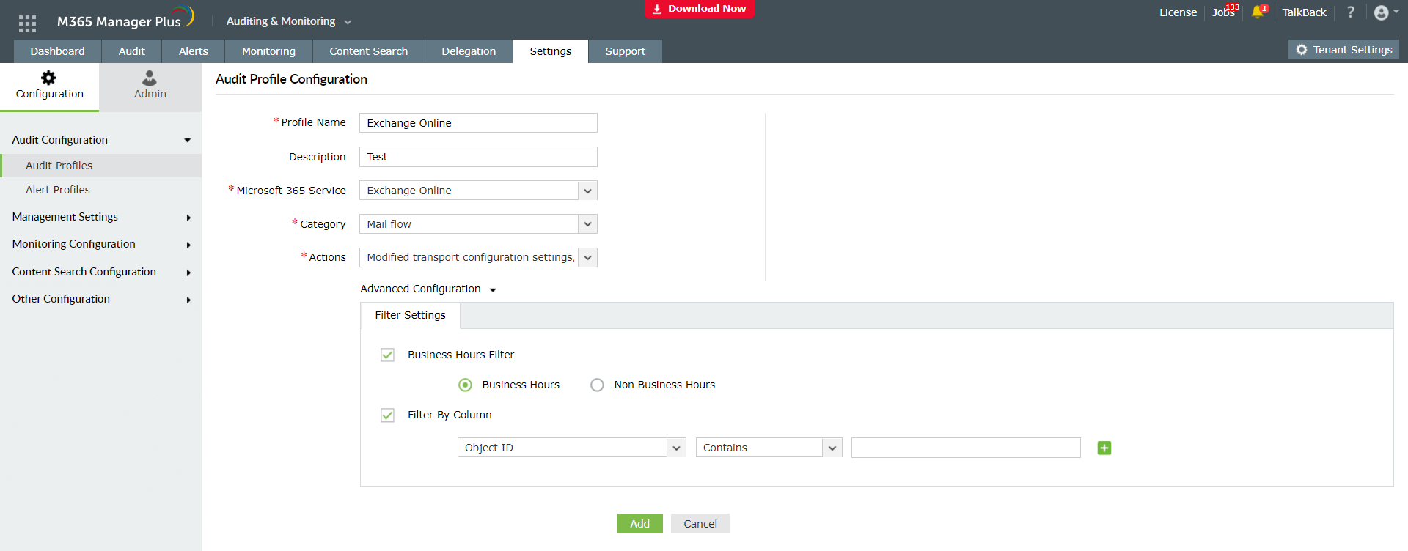Open the Contains condition dropdown
Viewport: 1408px width, 551px height.
click(x=769, y=448)
